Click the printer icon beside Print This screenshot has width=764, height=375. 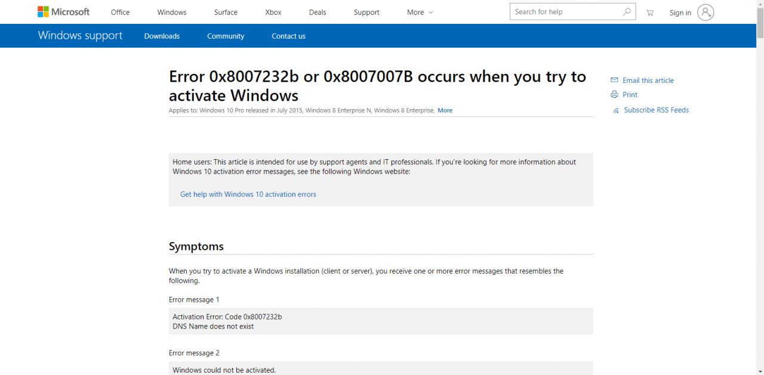click(614, 94)
